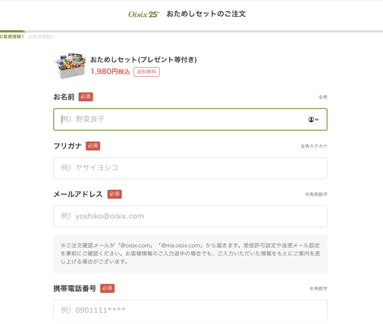Focus the メールアドレス input box
383x324 pixels.
(x=190, y=216)
